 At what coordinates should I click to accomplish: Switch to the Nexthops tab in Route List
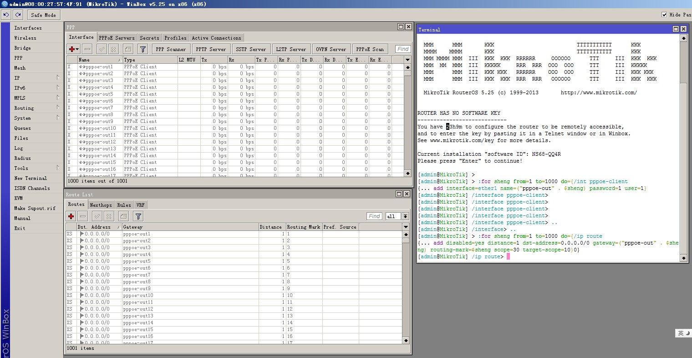point(101,205)
